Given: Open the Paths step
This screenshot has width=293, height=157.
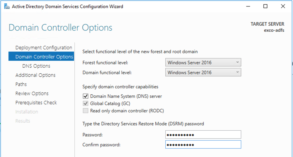Looking at the screenshot, I should tap(21, 84).
